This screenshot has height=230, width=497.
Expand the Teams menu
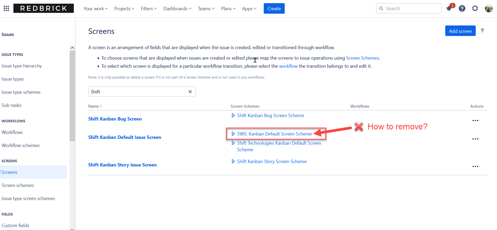point(206,9)
